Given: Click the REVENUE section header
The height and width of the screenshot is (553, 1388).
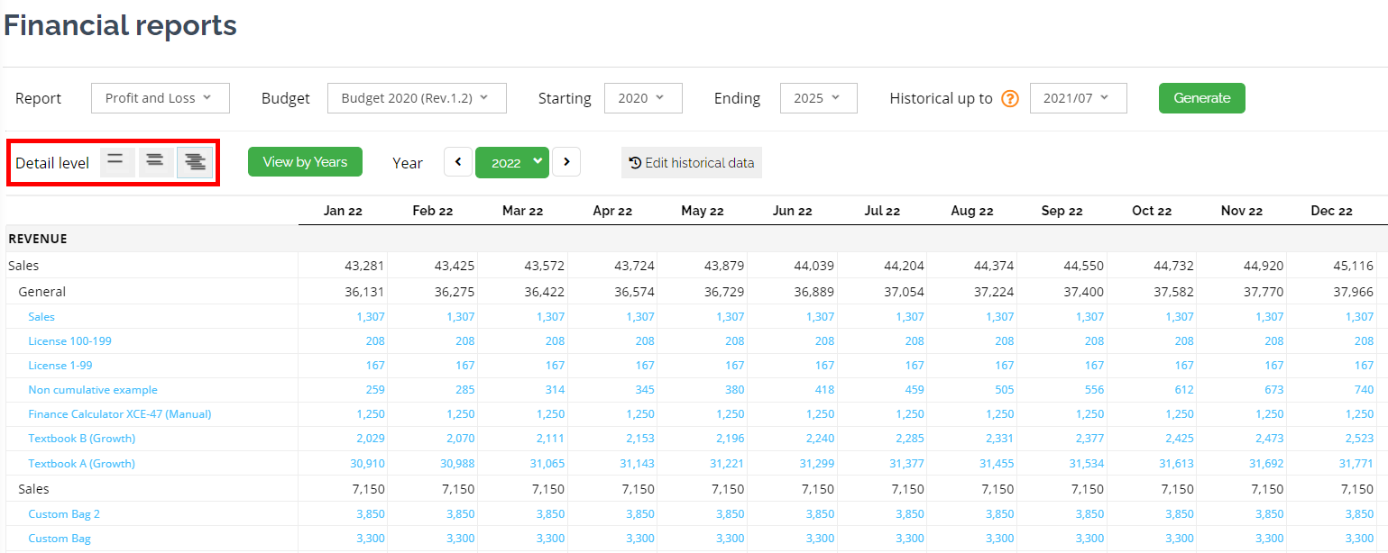Looking at the screenshot, I should [x=38, y=239].
